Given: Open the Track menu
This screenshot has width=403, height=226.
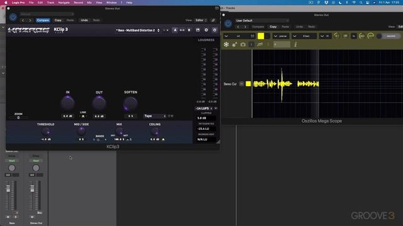Looking at the screenshot, I should 50,3.
